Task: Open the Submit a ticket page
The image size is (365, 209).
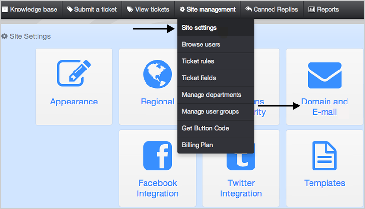Action: [92, 9]
